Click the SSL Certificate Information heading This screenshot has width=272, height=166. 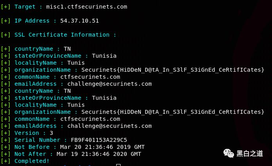[65, 35]
